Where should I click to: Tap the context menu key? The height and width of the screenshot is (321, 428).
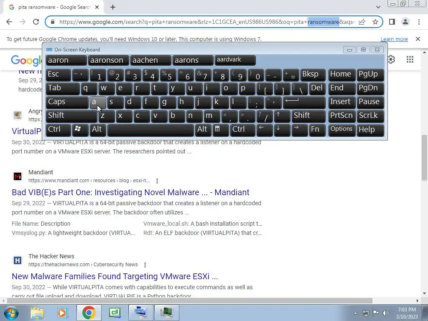(x=221, y=130)
